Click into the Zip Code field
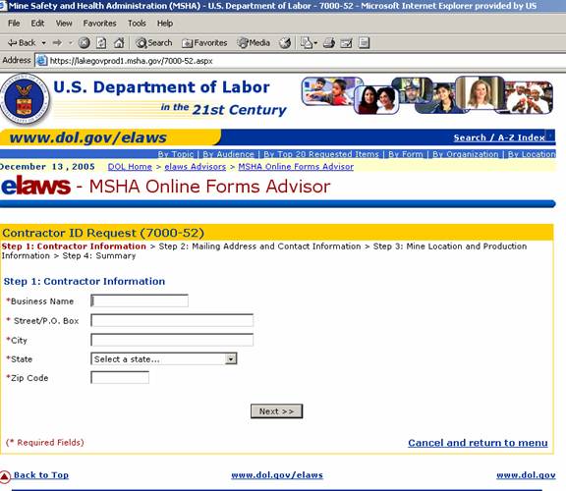The image size is (566, 491). coord(120,378)
